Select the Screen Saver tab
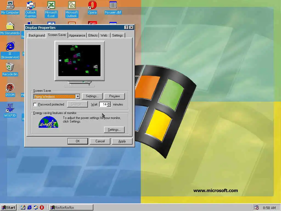Viewport: 281px width, 211px height. pos(57,35)
